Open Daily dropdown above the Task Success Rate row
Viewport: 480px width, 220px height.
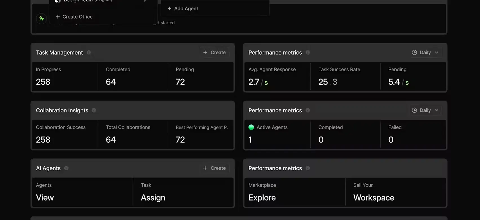tap(425, 53)
